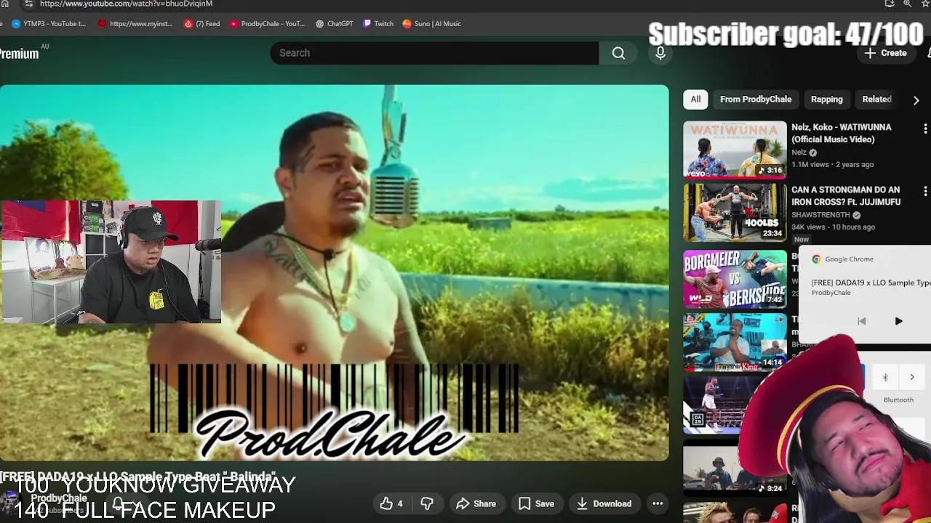Open browser zoom magnifier icon in toolbar

point(907,4)
